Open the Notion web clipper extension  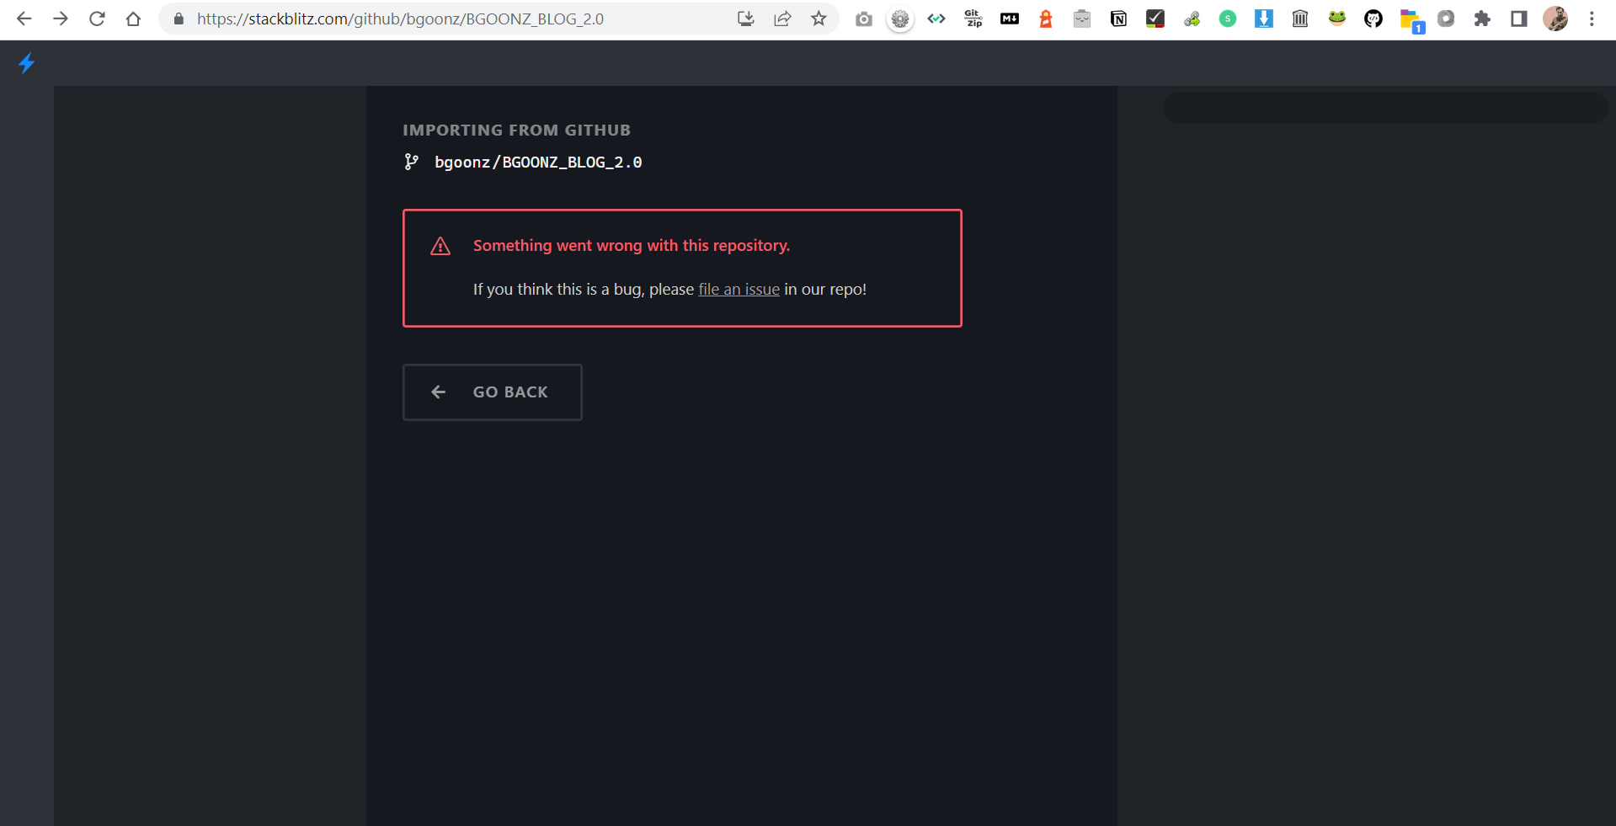(x=1117, y=19)
